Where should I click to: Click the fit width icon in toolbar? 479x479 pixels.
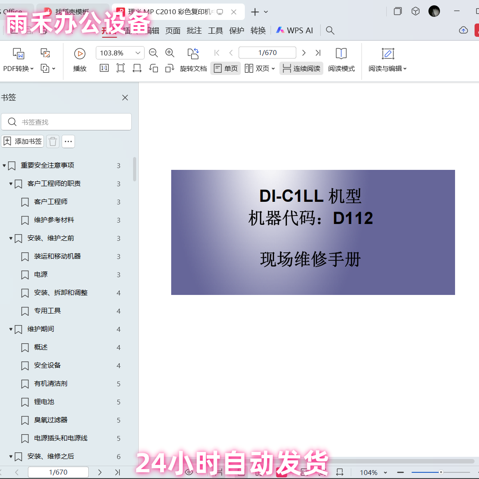(137, 68)
